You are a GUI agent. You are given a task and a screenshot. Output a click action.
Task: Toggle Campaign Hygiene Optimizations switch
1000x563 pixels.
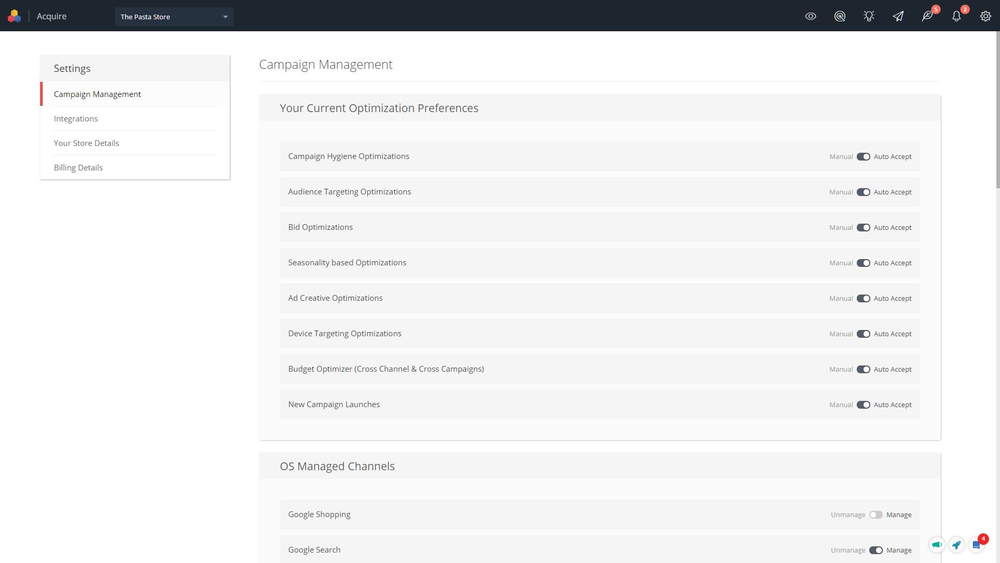point(863,157)
